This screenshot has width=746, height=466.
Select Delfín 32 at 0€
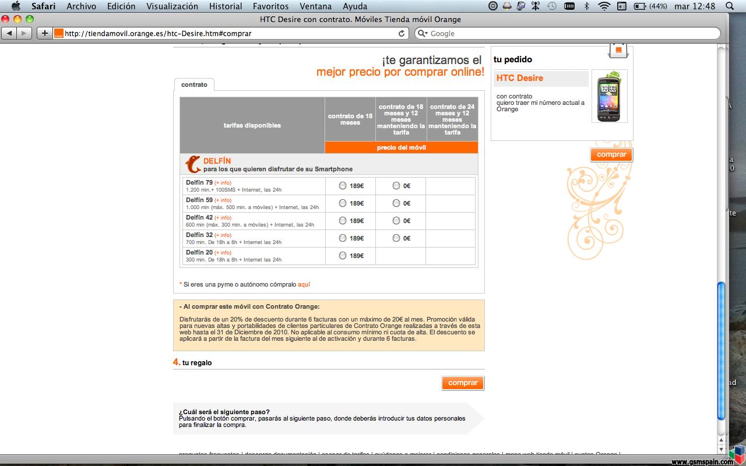tap(396, 238)
